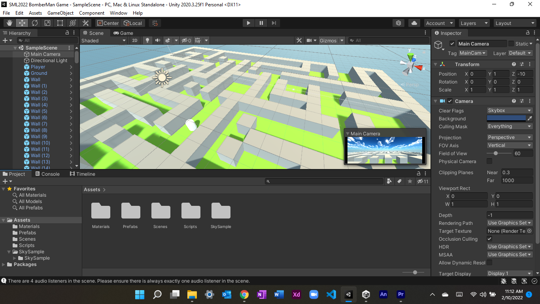
Task: Click scene camera settings icon
Action: point(310,40)
